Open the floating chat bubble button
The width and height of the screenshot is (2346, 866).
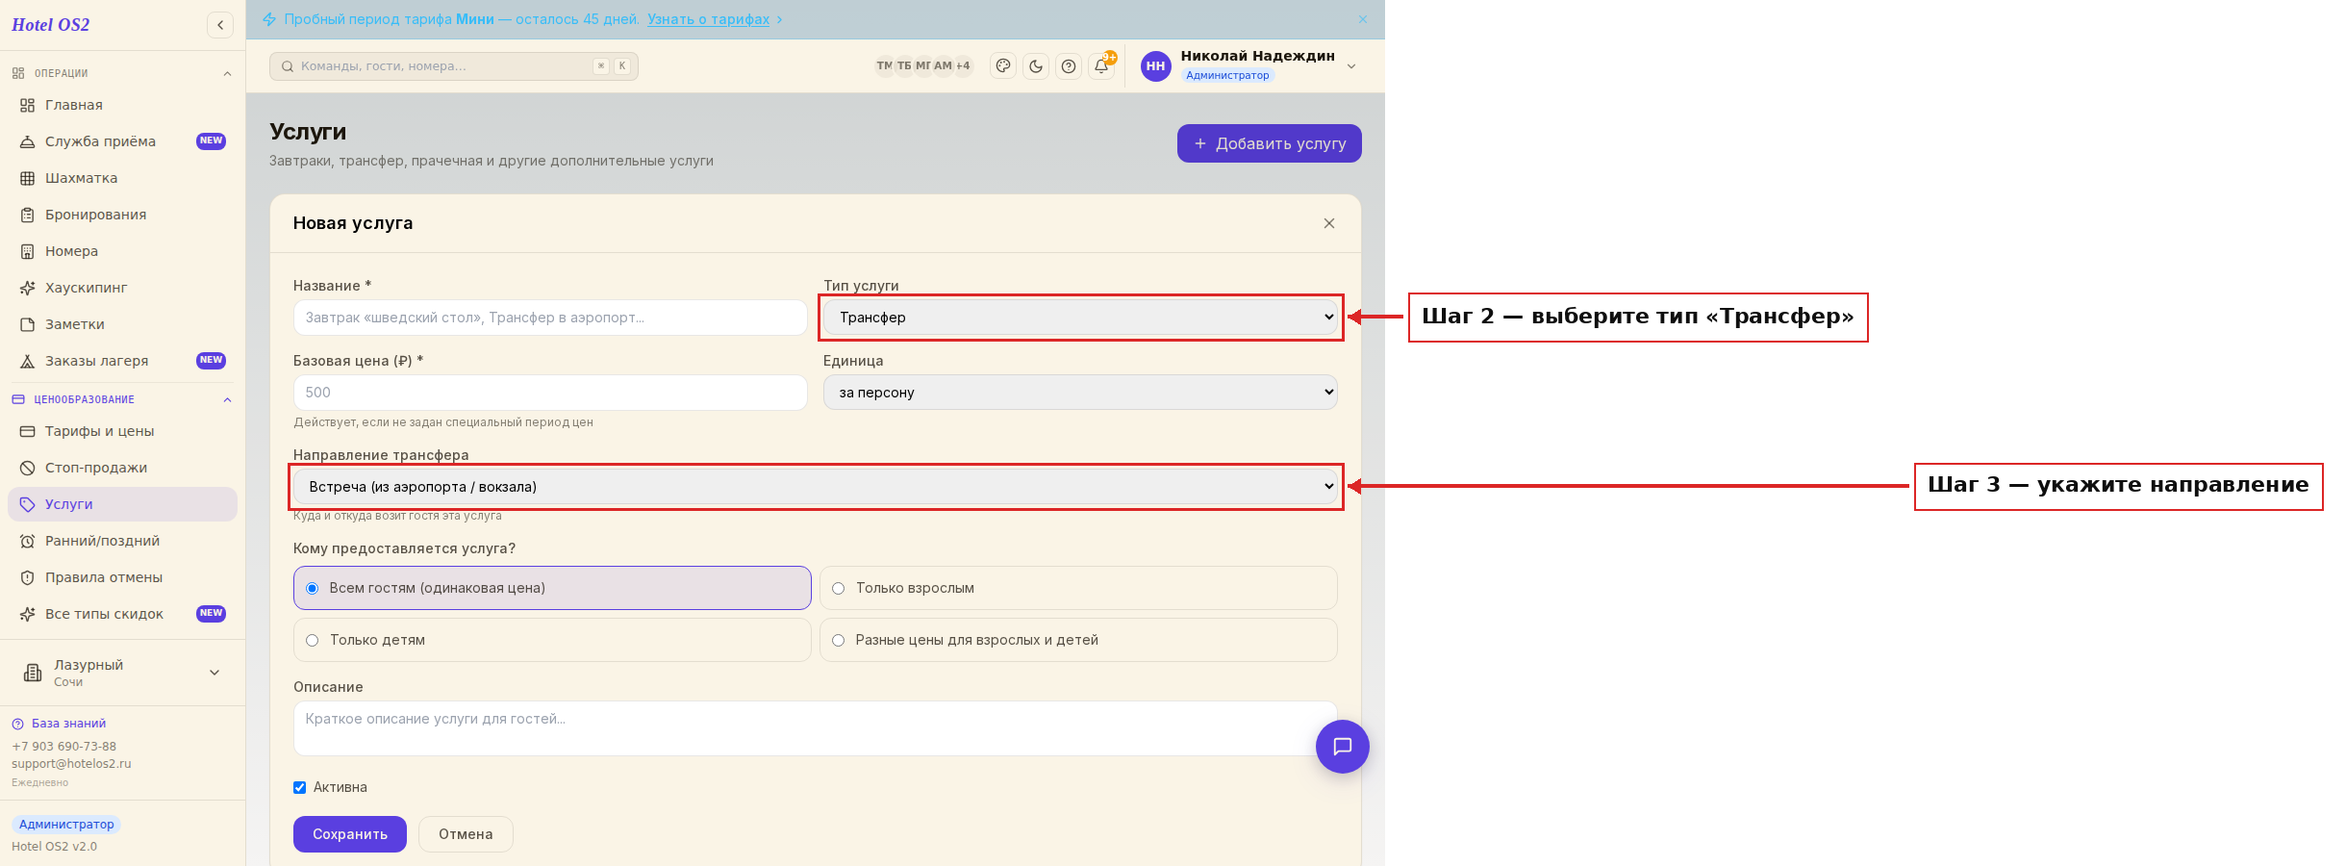pos(1343,747)
